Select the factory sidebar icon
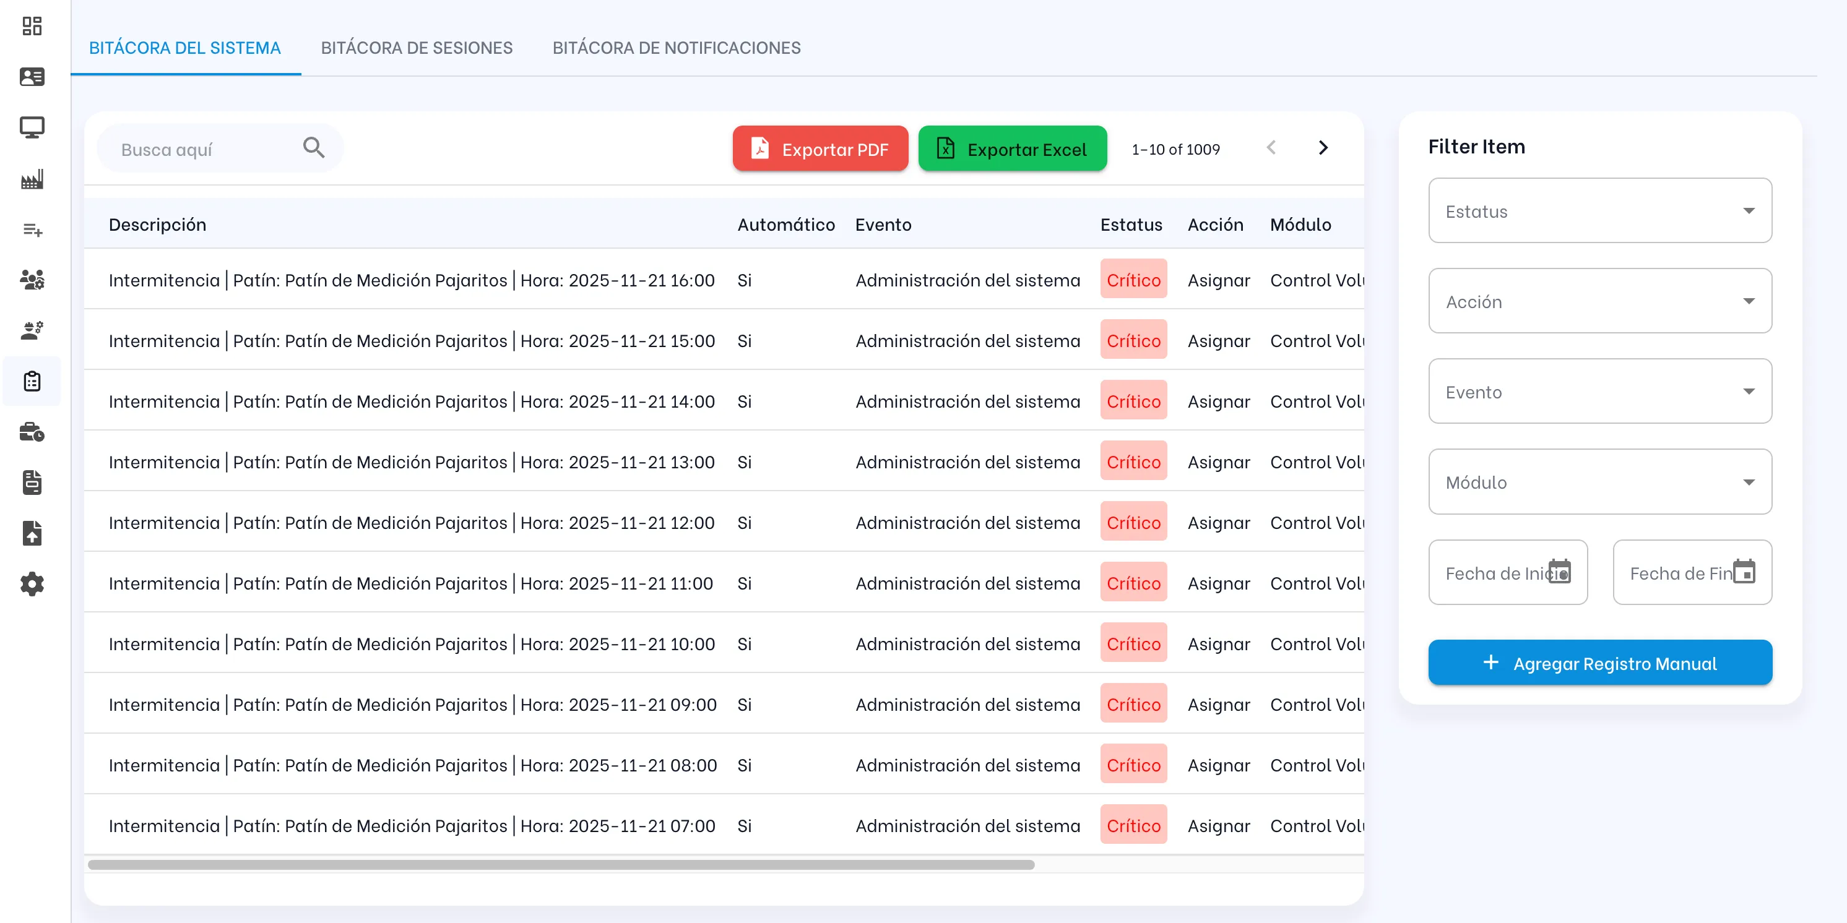 click(x=32, y=178)
